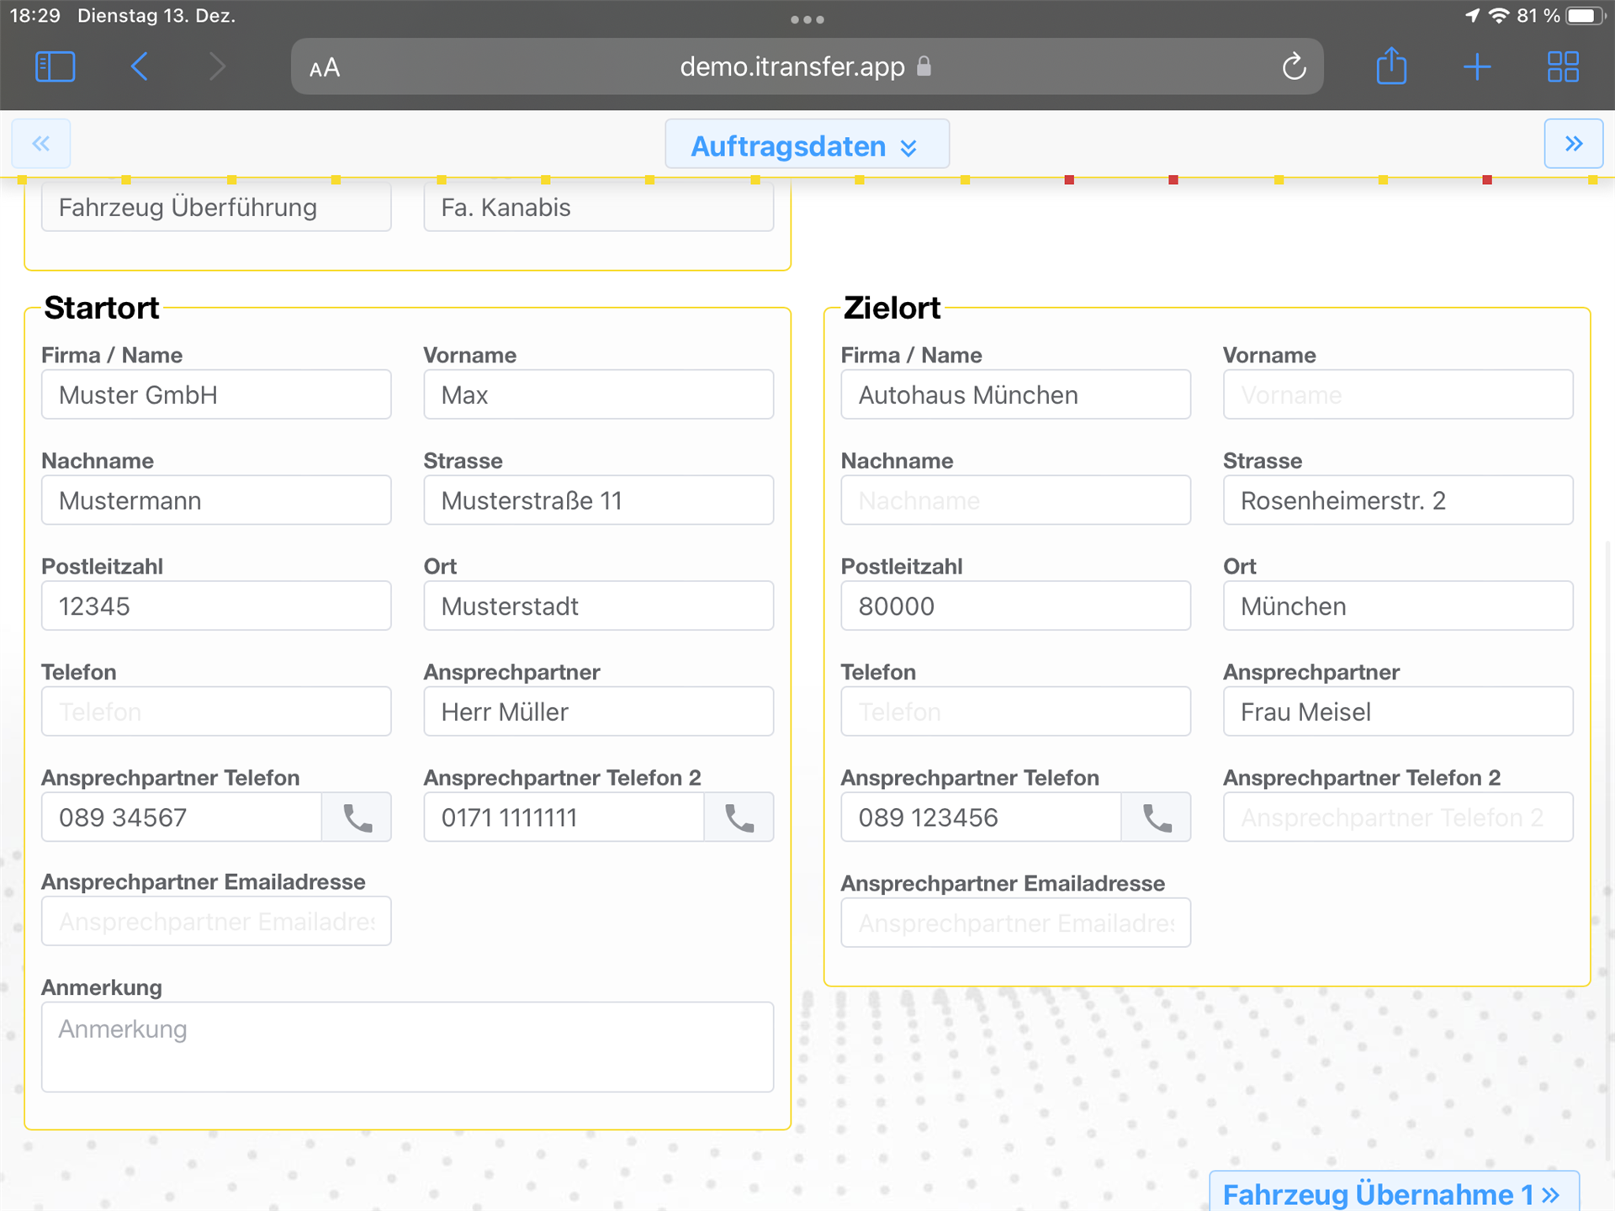The image size is (1615, 1211).
Task: Select the Startort Telefon empty field
Action: pyautogui.click(x=216, y=711)
